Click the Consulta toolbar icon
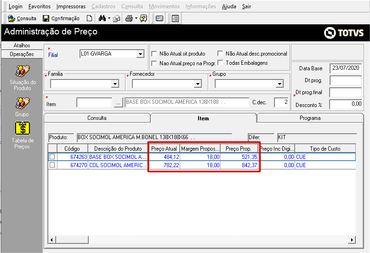 point(11,18)
